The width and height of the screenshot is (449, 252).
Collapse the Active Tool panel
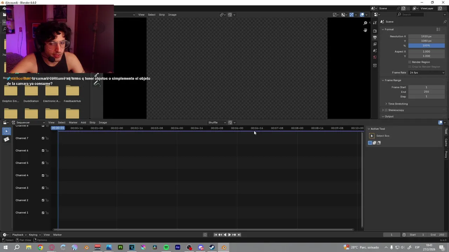coord(369,129)
